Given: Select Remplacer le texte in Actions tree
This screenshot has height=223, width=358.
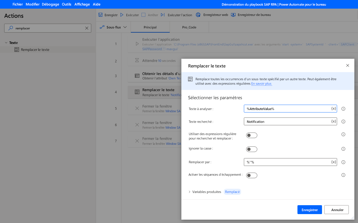Looking at the screenshot, I should pyautogui.click(x=35, y=50).
